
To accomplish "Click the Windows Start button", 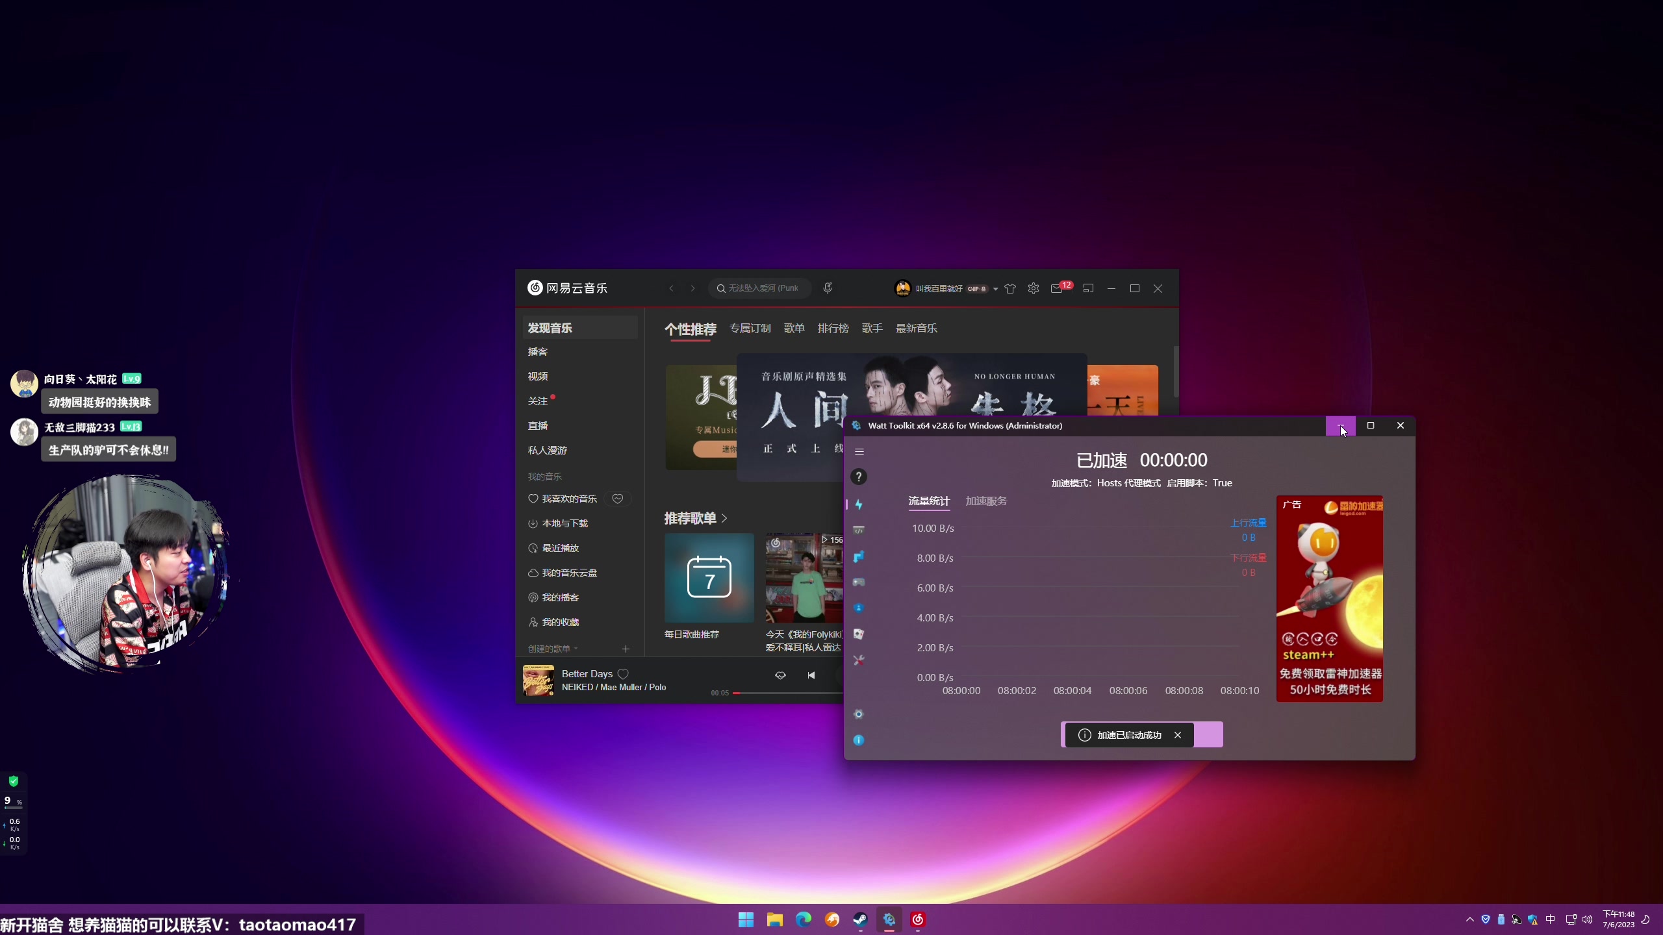I will coord(746,919).
